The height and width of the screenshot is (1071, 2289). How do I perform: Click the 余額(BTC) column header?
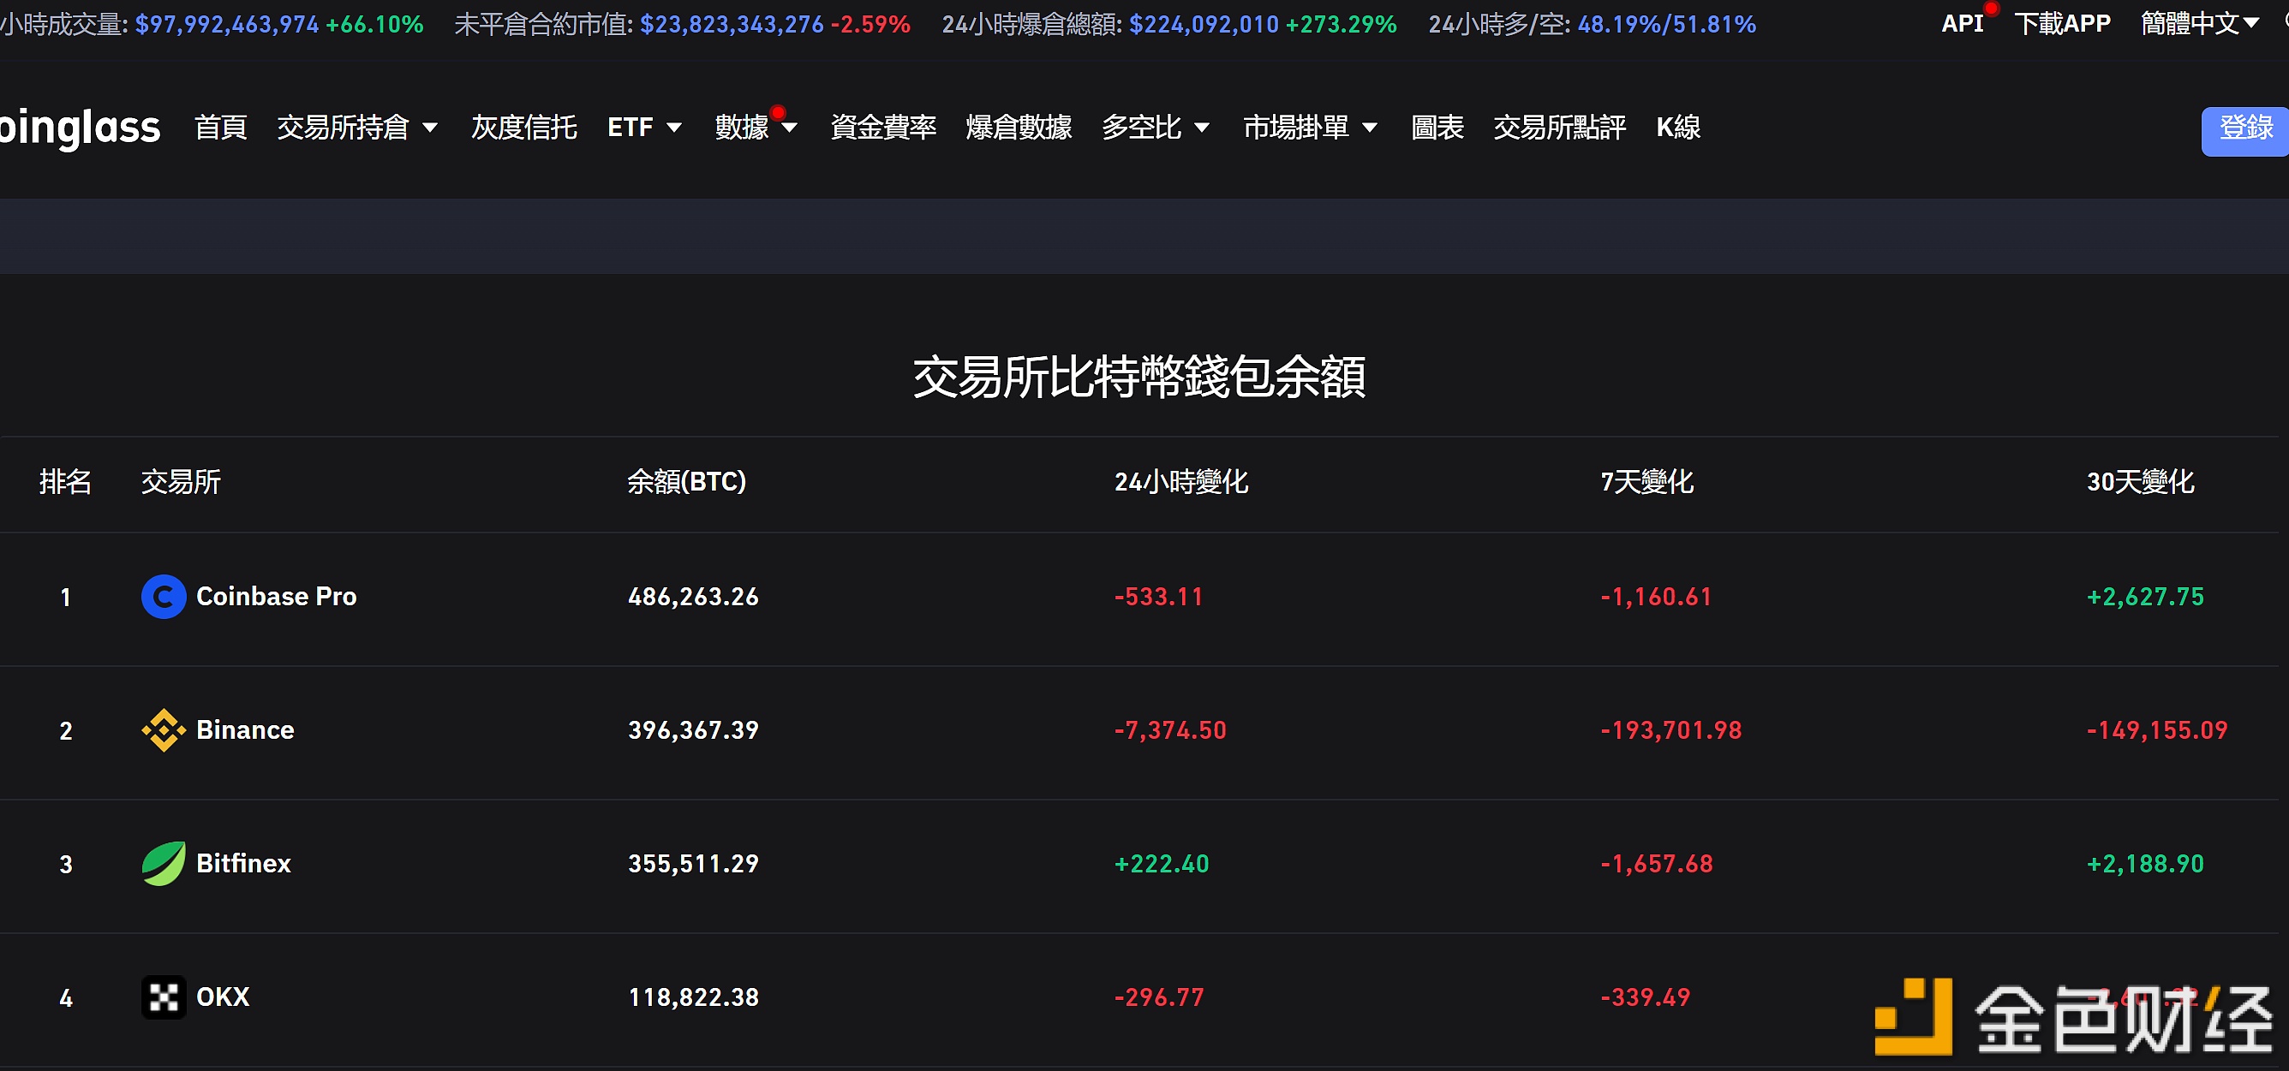[x=686, y=482]
